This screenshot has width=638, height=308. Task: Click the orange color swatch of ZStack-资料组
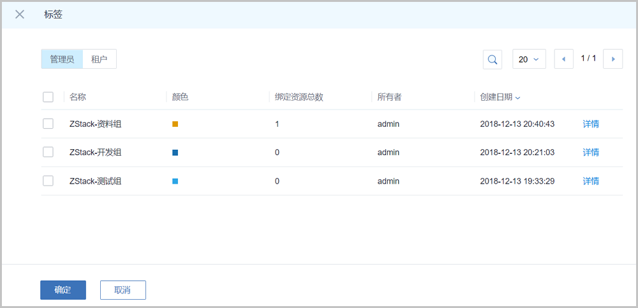click(175, 124)
